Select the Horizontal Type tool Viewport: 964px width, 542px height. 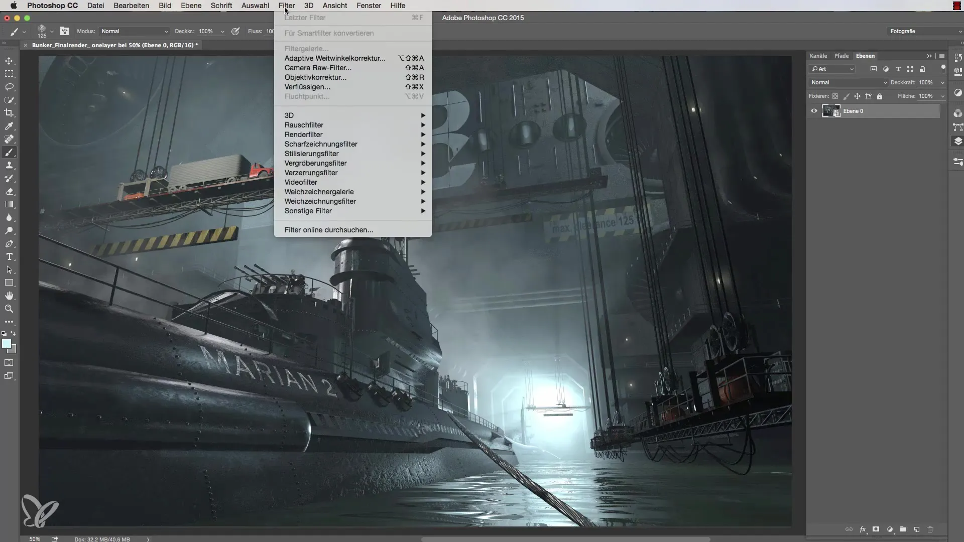(x=9, y=256)
